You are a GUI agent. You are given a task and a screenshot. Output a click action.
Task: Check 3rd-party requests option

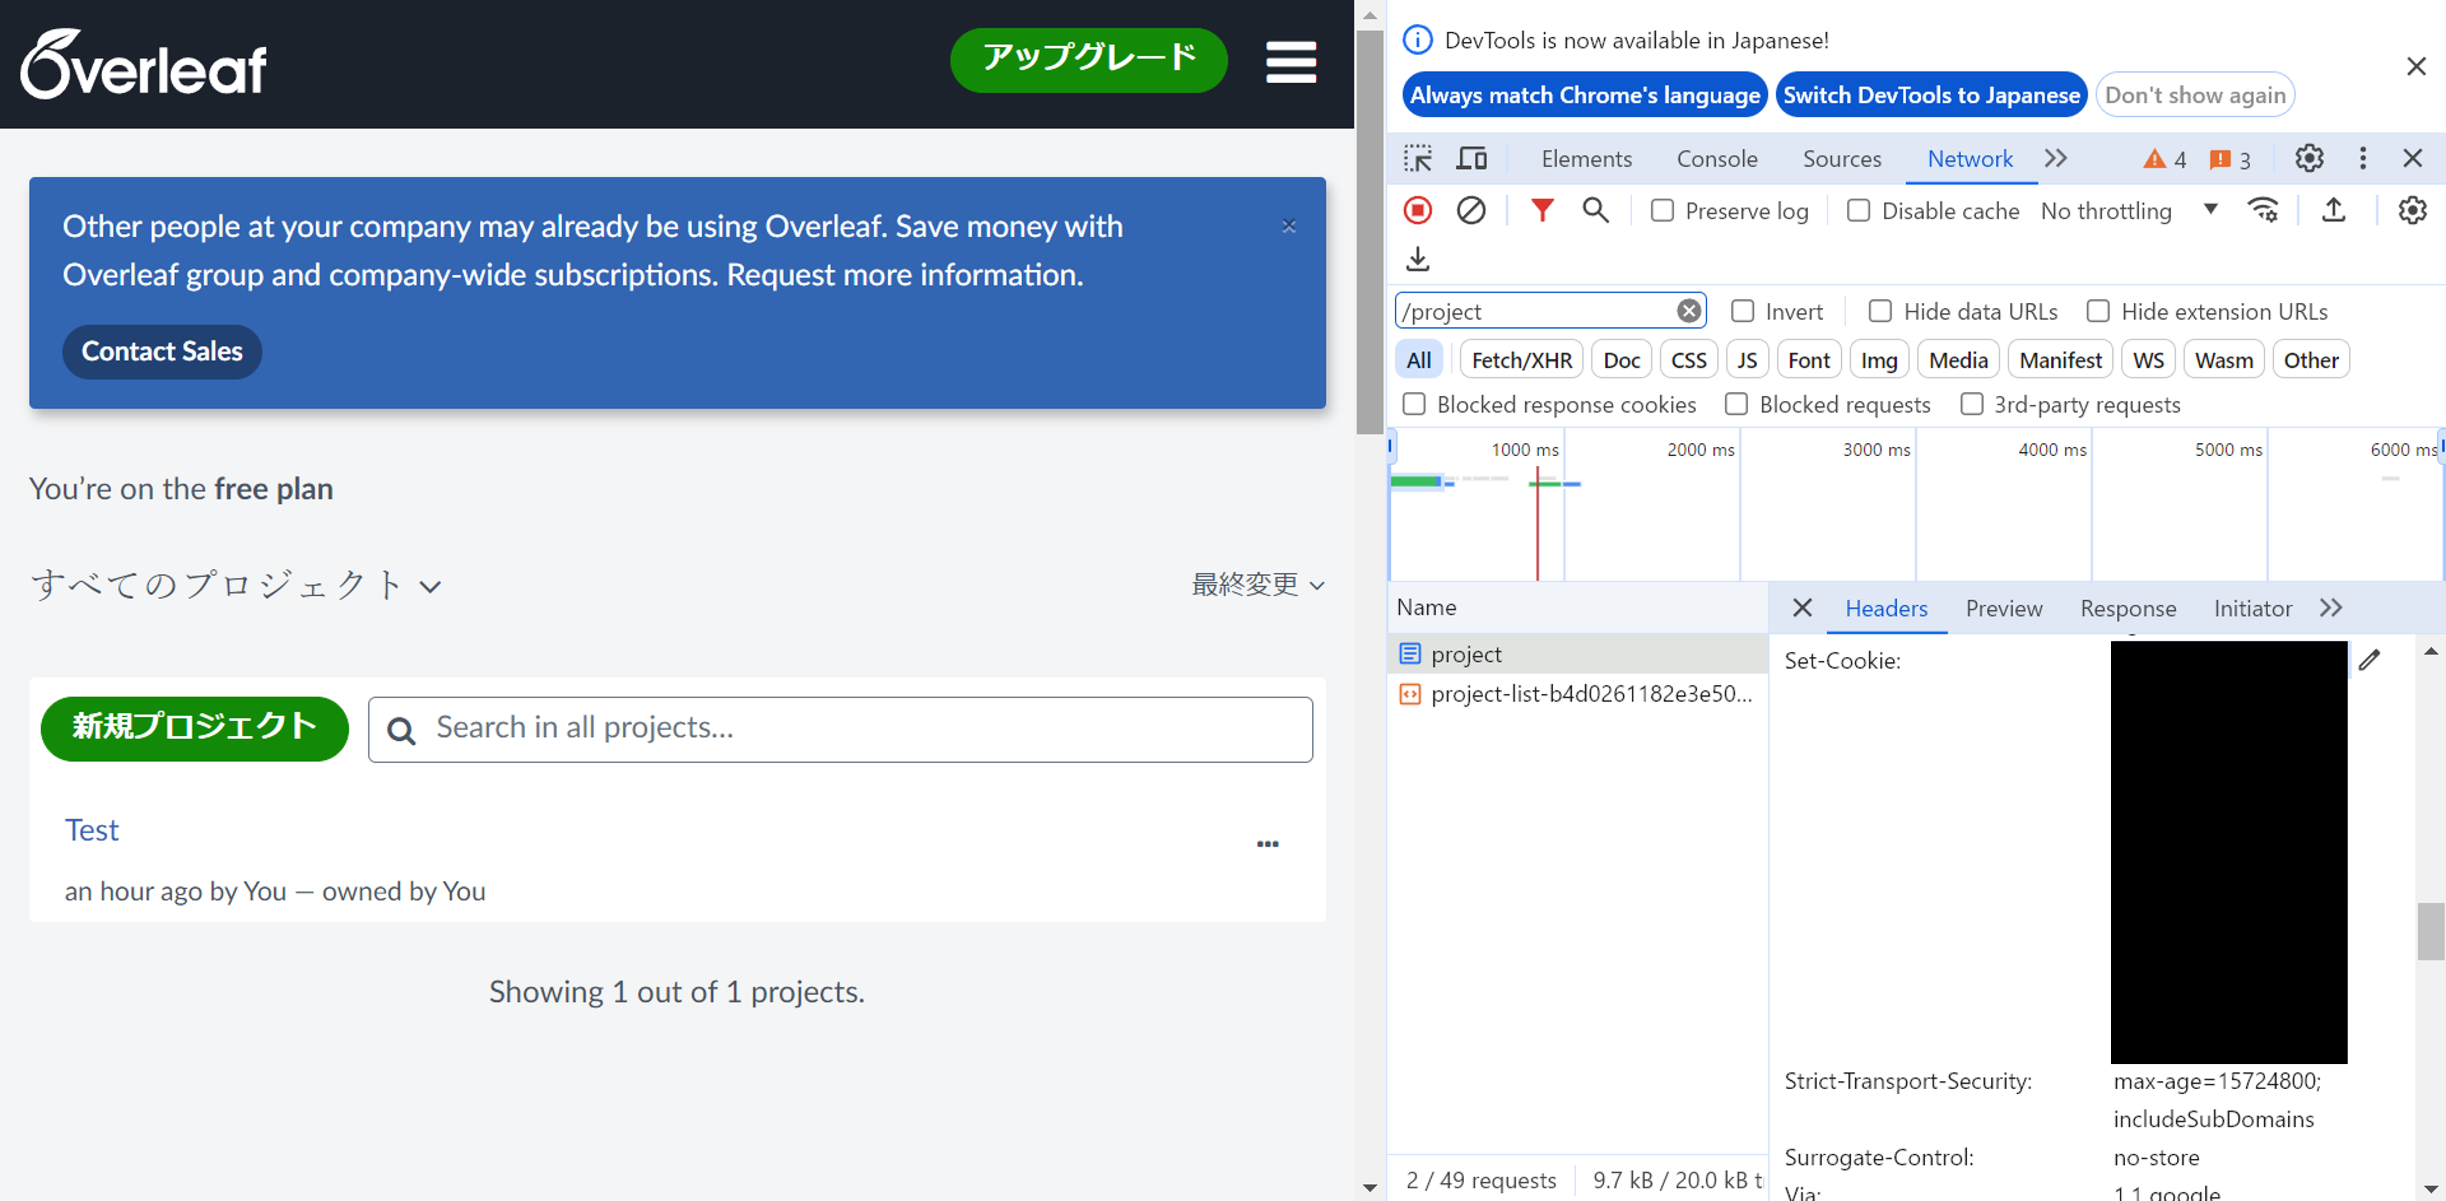click(1971, 405)
